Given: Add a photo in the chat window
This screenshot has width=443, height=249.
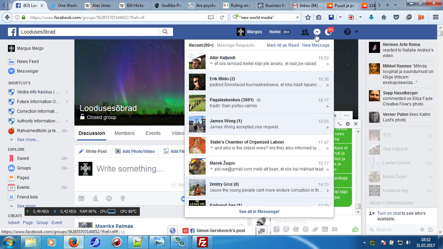Looking at the screenshot, I should click(277, 229).
